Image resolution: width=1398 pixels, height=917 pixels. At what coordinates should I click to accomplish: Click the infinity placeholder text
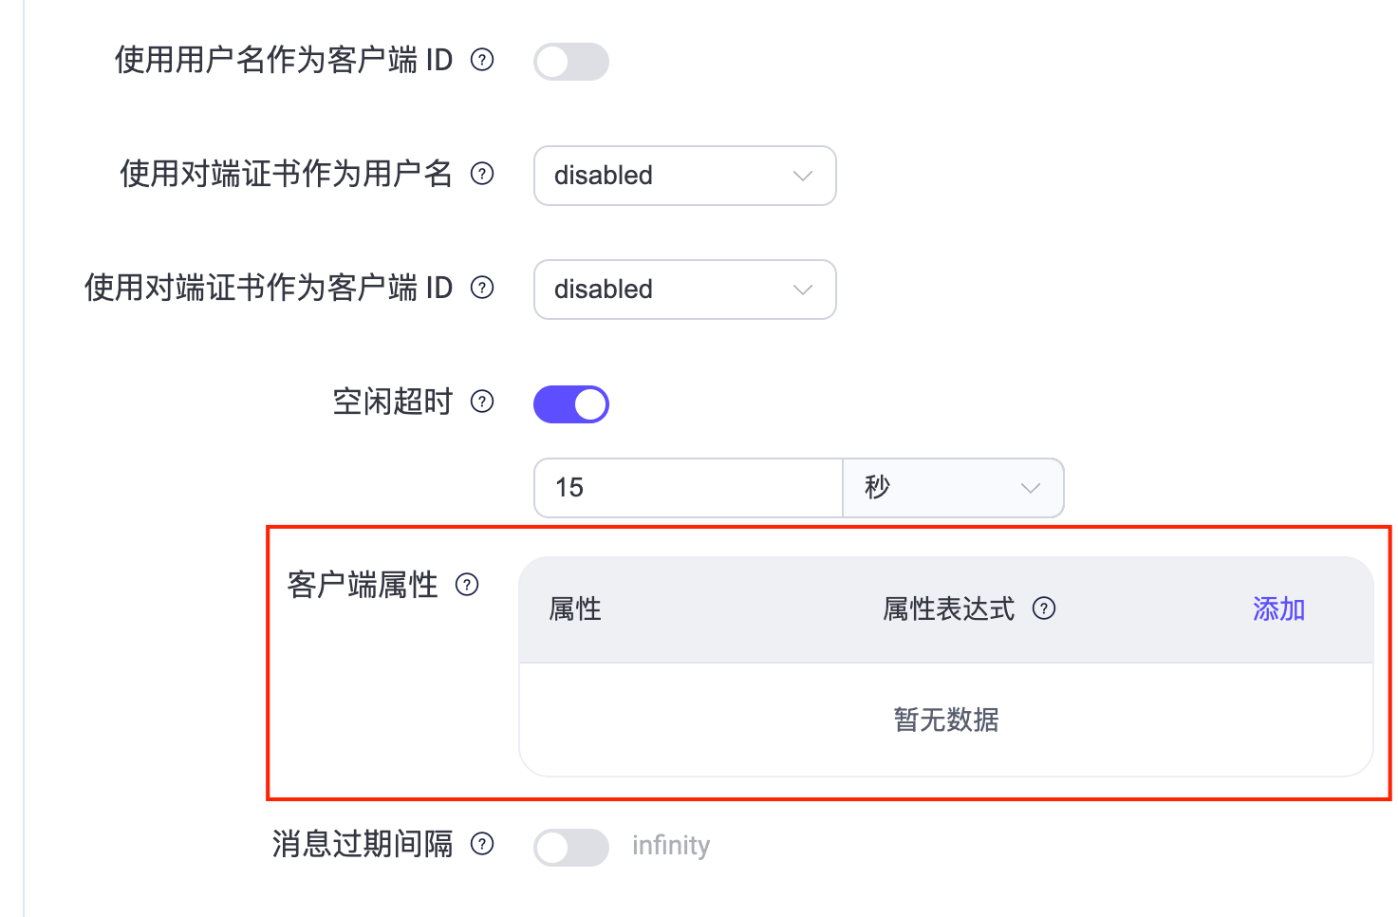pyautogui.click(x=671, y=845)
